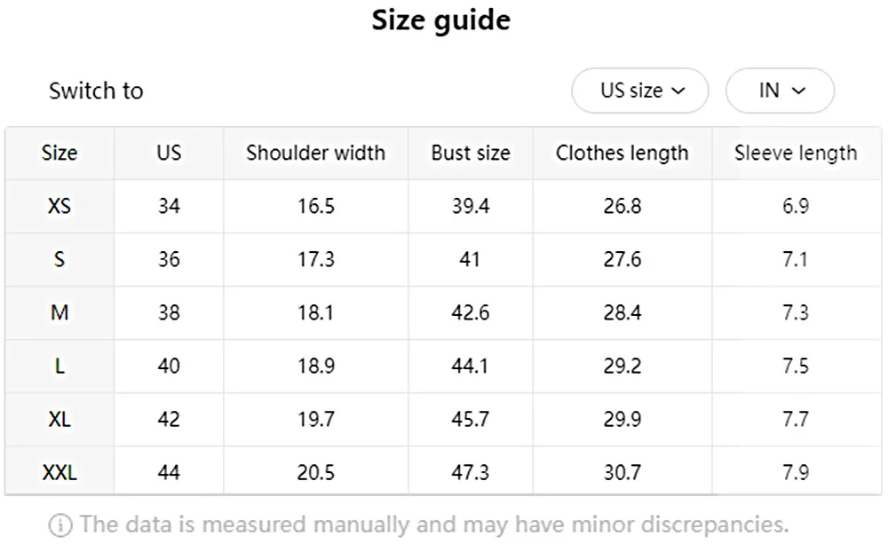Click the IN dropdown chevron
888x552 pixels.
[x=800, y=91]
